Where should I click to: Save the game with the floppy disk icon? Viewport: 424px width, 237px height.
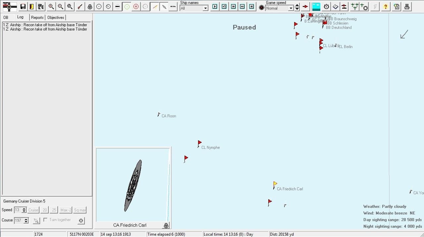(23, 7)
